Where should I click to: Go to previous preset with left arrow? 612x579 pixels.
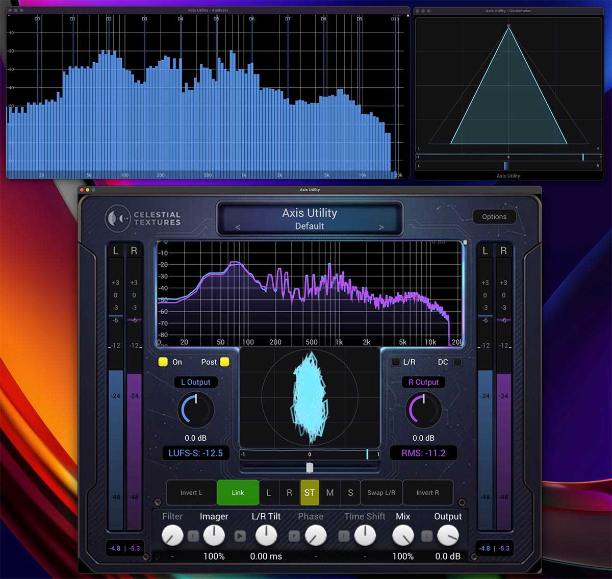click(238, 227)
